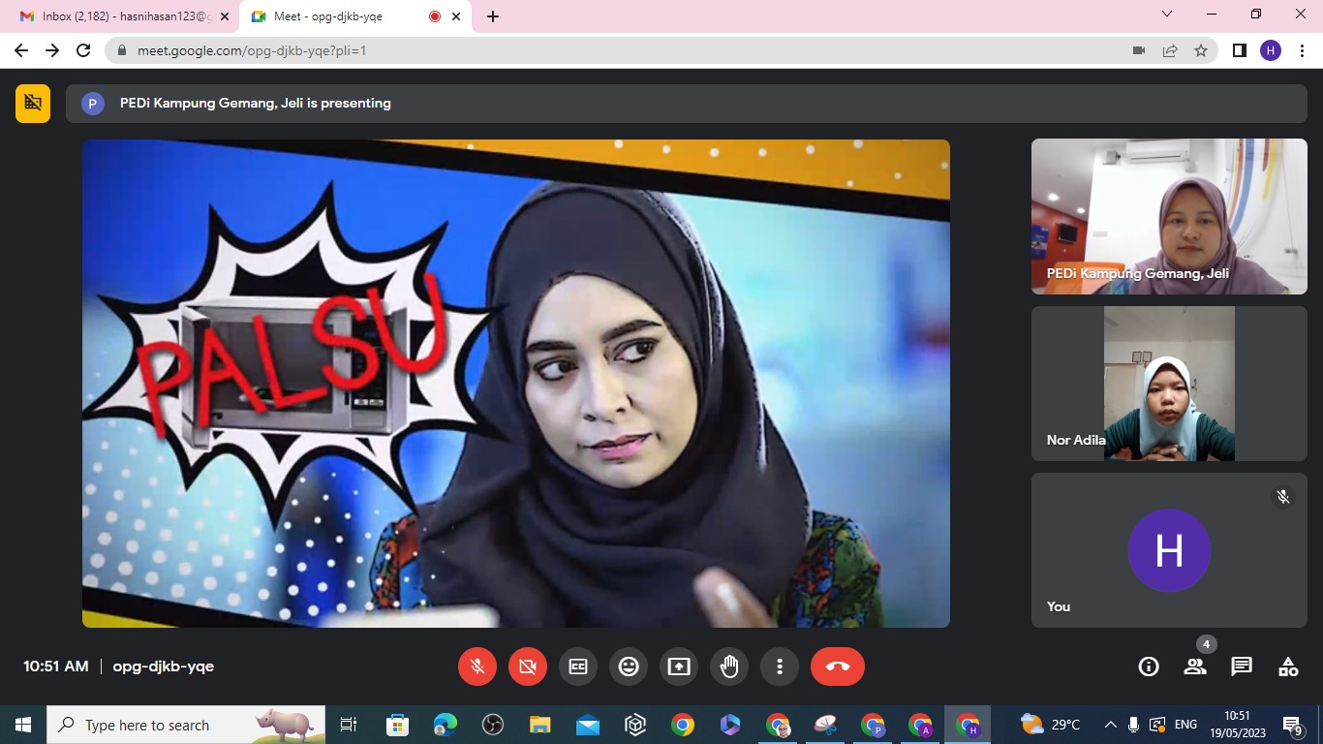Viewport: 1323px width, 744px height.
Task: Unmute the microphone in the call controls
Action: (477, 666)
